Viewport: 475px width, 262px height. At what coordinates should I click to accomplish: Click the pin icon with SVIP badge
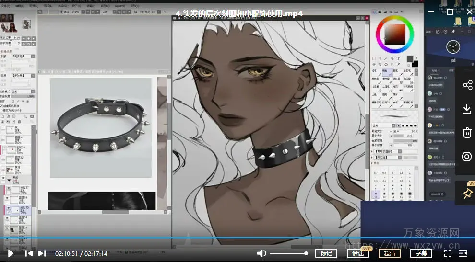467,193
